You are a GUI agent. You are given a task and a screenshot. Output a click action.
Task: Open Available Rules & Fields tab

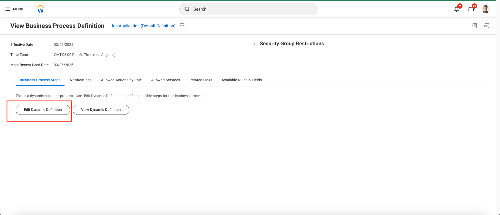pyautogui.click(x=242, y=80)
